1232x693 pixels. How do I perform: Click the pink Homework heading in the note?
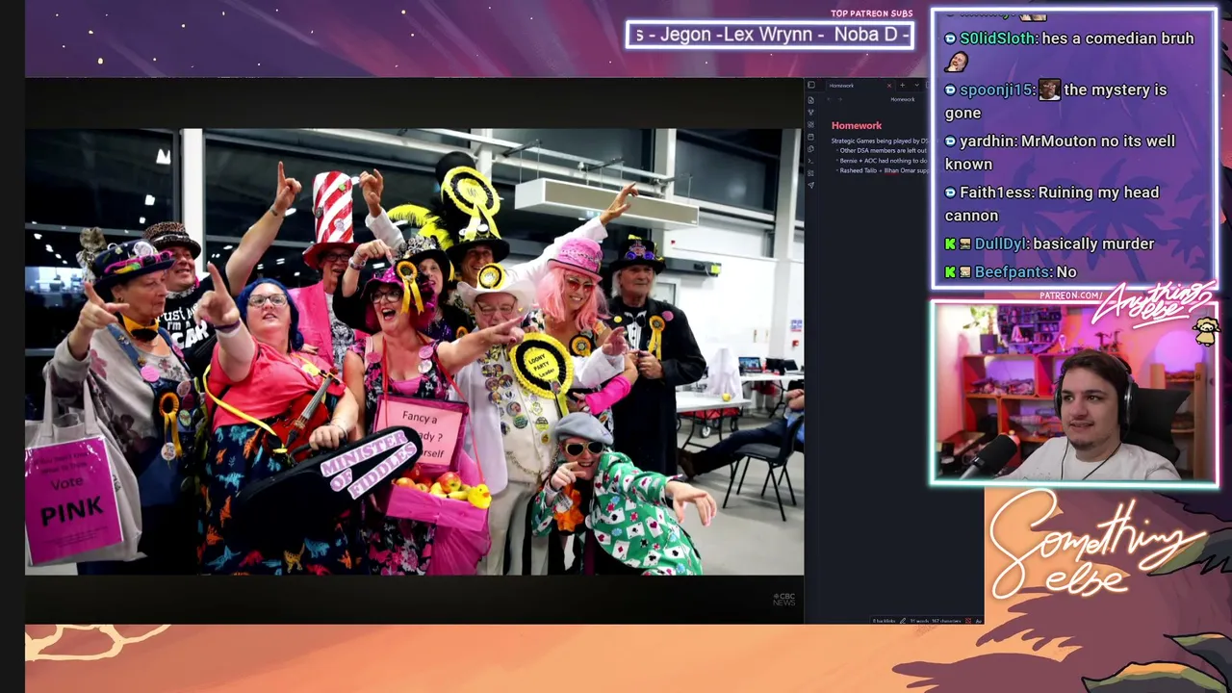[857, 125]
